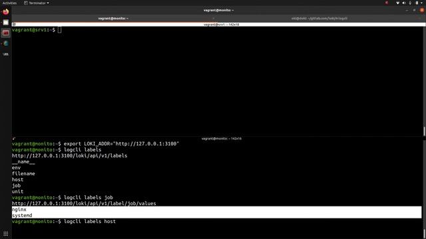This screenshot has height=239, width=426.
Task: Click 'host' label output
Action: (x=18, y=179)
